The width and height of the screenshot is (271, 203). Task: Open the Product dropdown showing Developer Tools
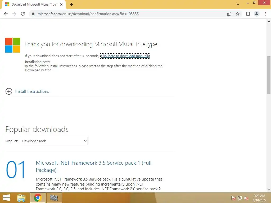coord(54,141)
